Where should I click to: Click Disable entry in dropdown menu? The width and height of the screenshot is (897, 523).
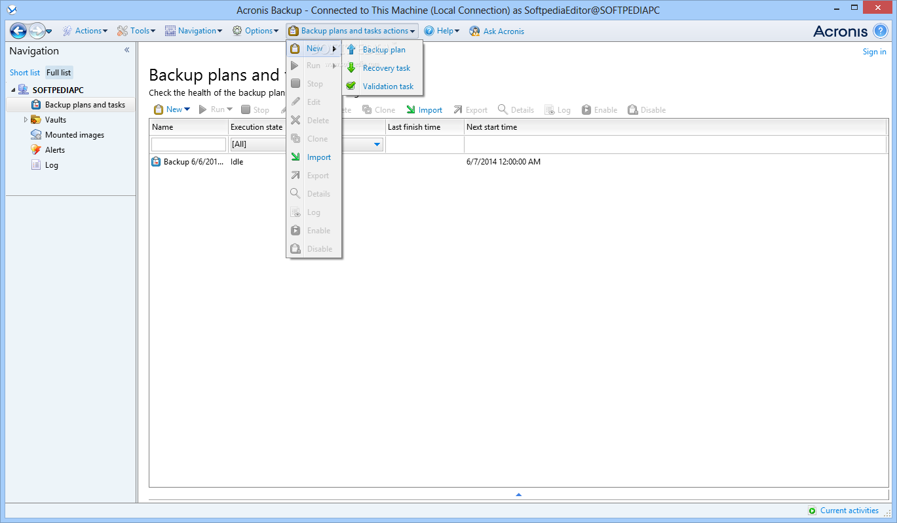tap(314, 249)
